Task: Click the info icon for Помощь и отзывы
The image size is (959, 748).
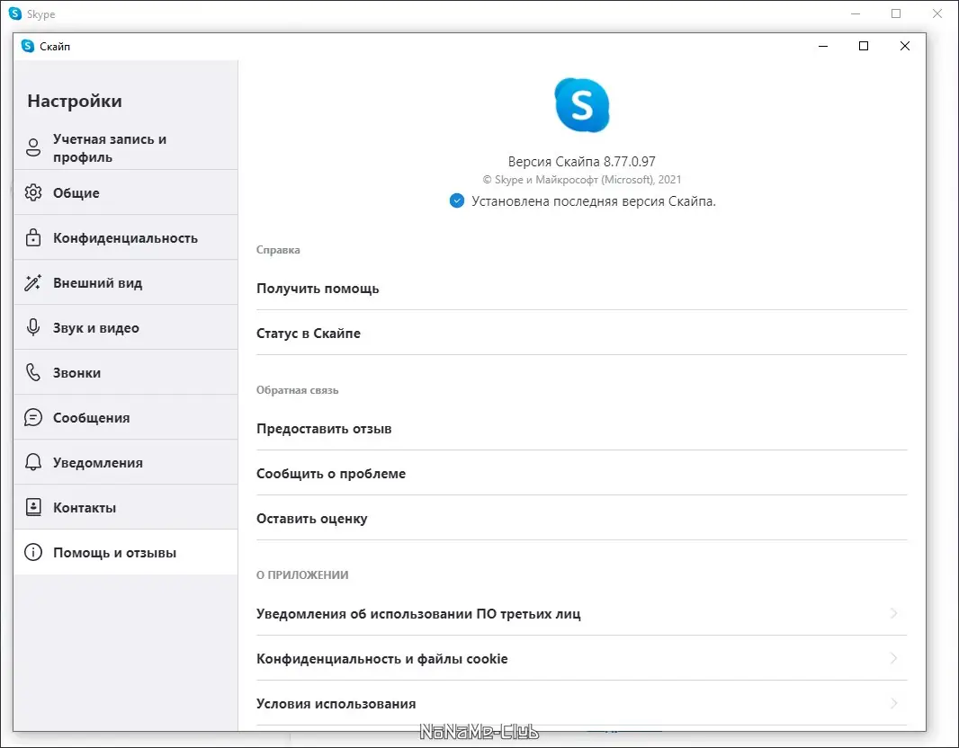Action: (33, 552)
